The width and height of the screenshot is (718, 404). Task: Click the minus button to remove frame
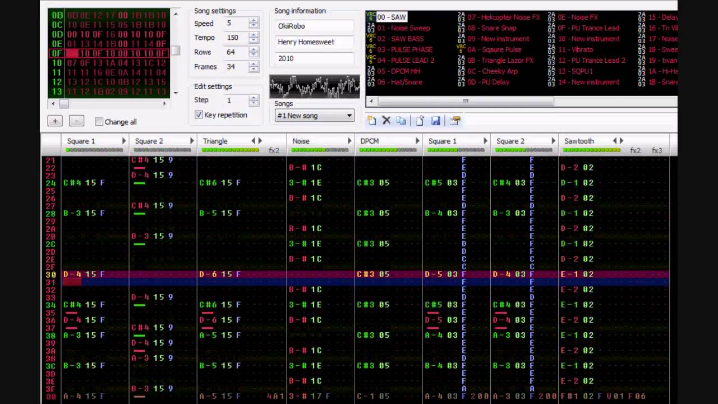coord(76,121)
